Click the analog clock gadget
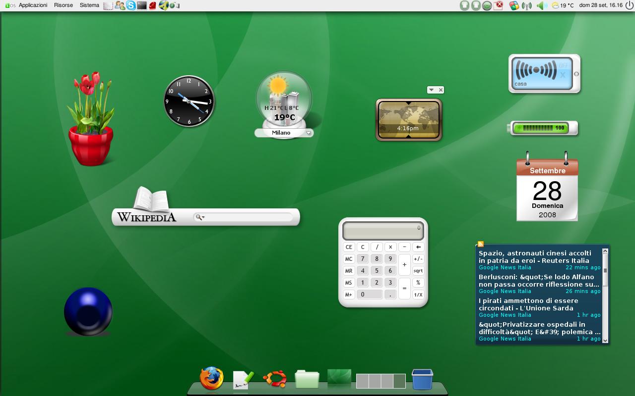Viewport: 635px width, 396px height. (189, 101)
